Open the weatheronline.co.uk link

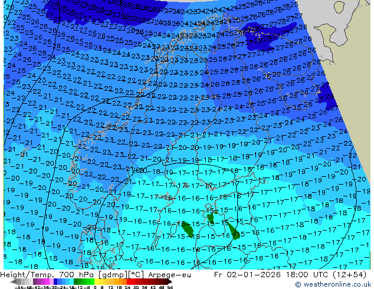point(333,284)
